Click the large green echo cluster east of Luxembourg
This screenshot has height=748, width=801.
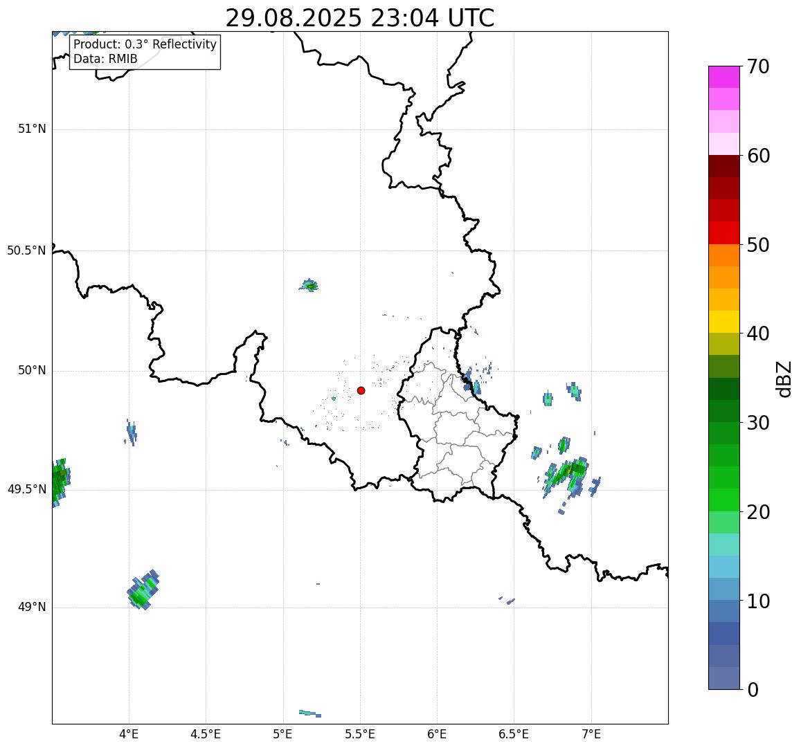pyautogui.click(x=566, y=476)
